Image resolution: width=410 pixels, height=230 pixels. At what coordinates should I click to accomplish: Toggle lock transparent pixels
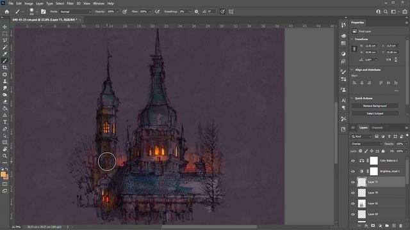click(360, 151)
